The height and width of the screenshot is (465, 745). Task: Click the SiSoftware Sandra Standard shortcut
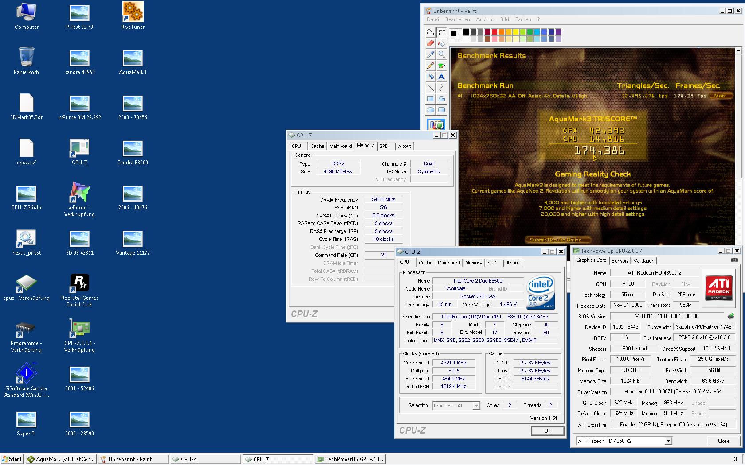27,381
